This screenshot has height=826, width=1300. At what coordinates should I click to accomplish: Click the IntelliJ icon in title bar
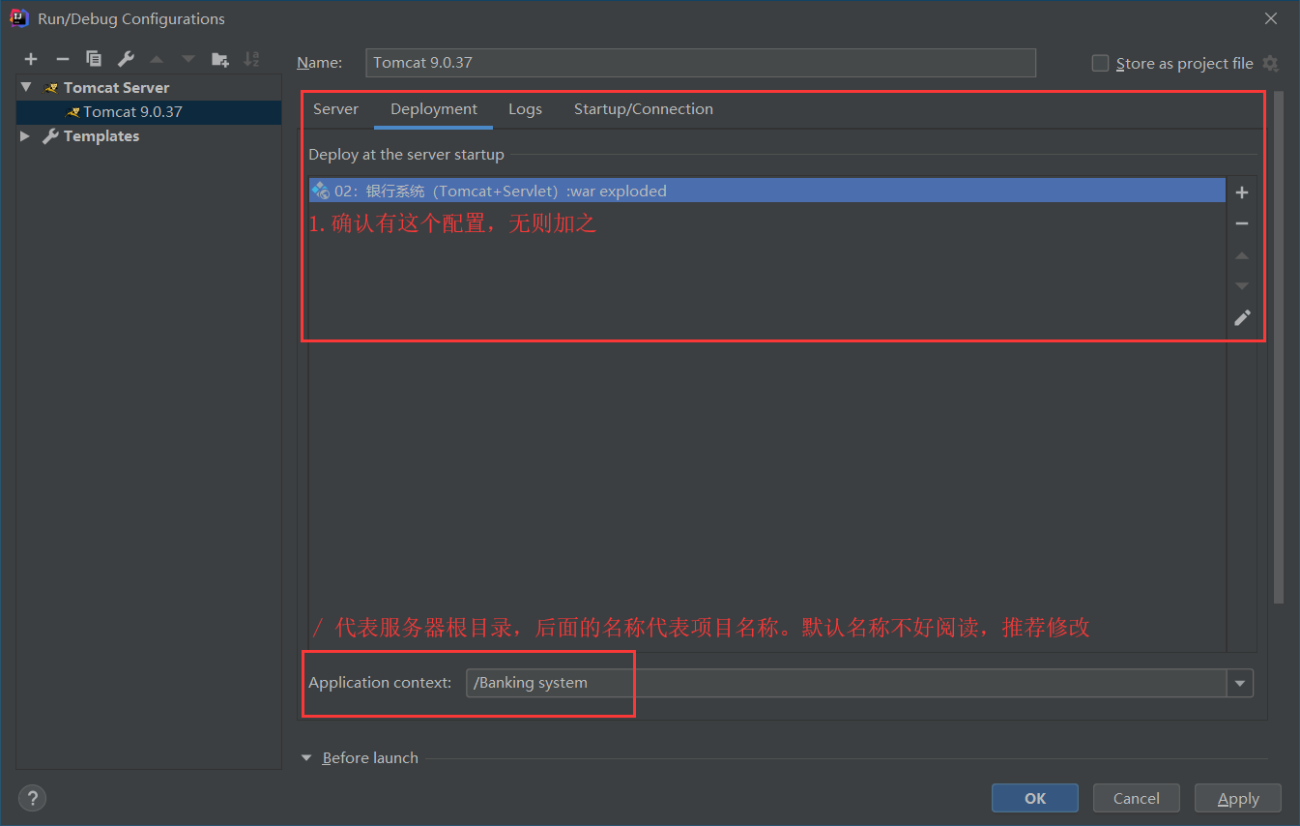click(18, 18)
